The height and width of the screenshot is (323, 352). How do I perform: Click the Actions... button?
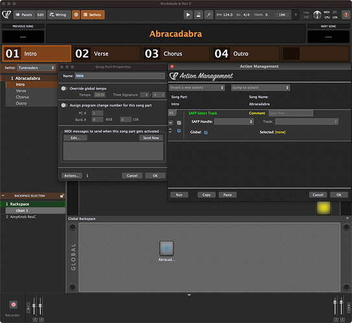[71, 175]
